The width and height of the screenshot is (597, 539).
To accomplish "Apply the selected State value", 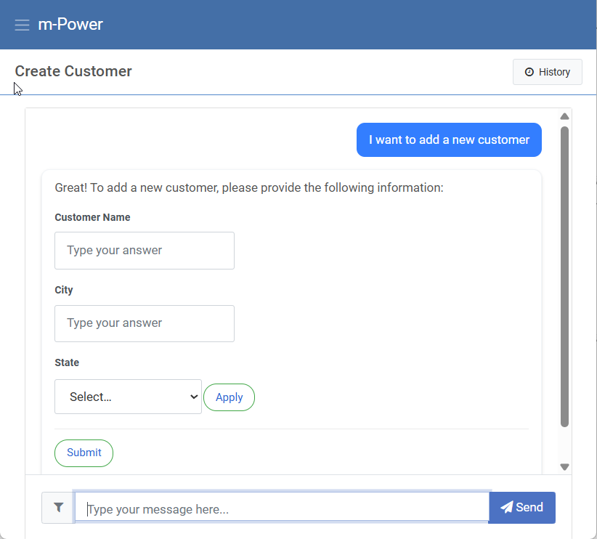I will (230, 397).
